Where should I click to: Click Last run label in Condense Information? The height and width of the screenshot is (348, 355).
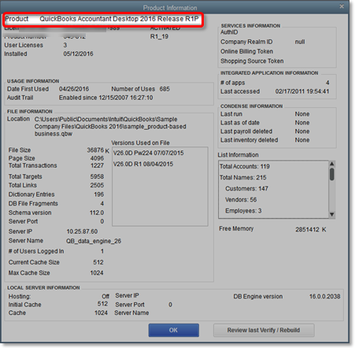point(231,114)
